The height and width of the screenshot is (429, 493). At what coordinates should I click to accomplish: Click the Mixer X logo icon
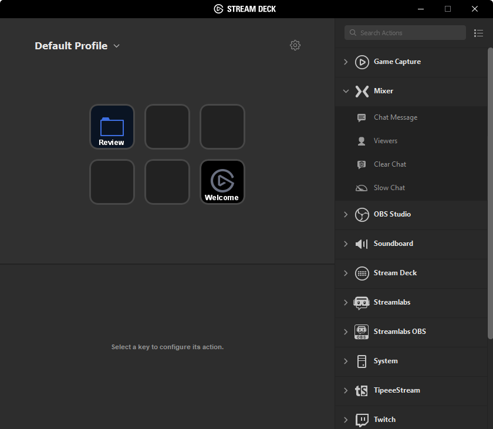coord(362,92)
